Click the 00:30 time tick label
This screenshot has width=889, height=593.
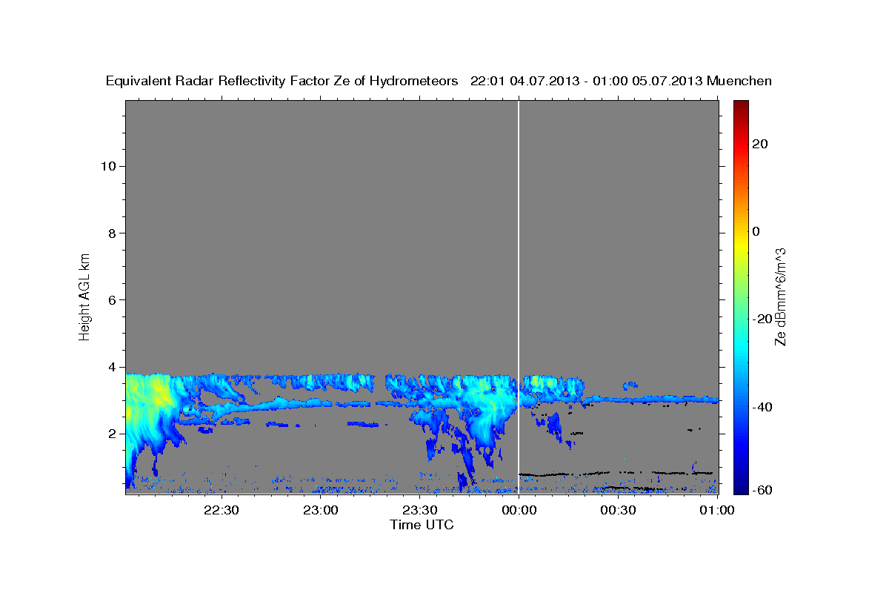tap(618, 510)
